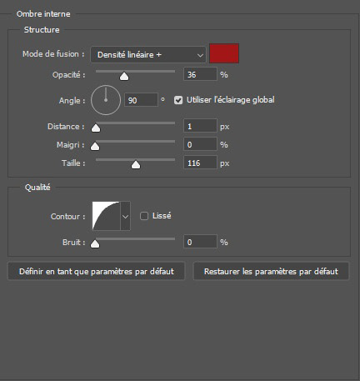Click the Angle field showing 90

[x=141, y=100]
